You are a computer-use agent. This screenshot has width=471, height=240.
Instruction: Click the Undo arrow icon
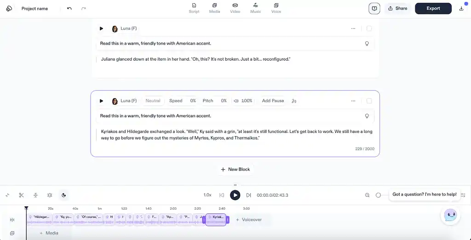point(69,8)
